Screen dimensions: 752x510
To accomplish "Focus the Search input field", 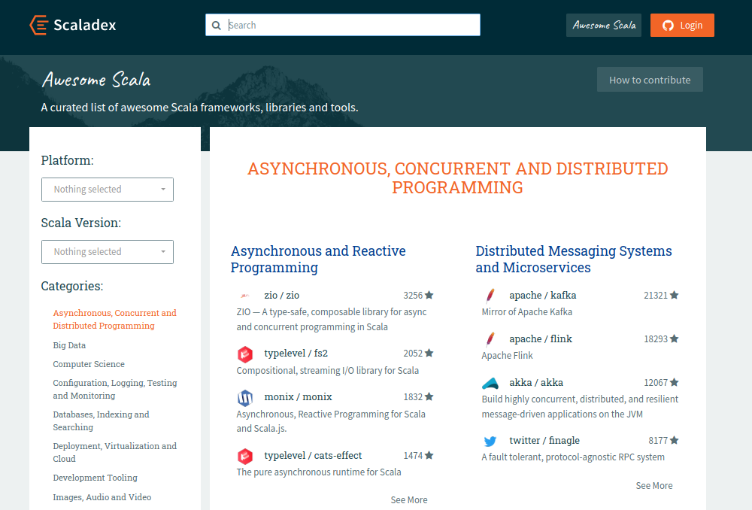I will (x=343, y=25).
